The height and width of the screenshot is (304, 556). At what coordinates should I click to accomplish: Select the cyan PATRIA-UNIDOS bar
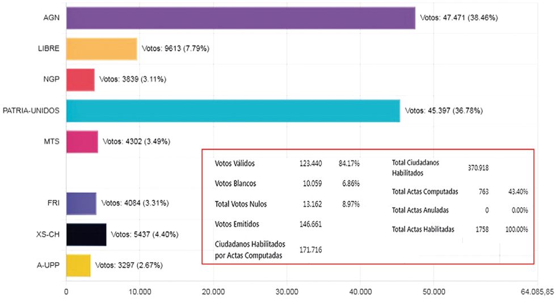[x=233, y=110]
